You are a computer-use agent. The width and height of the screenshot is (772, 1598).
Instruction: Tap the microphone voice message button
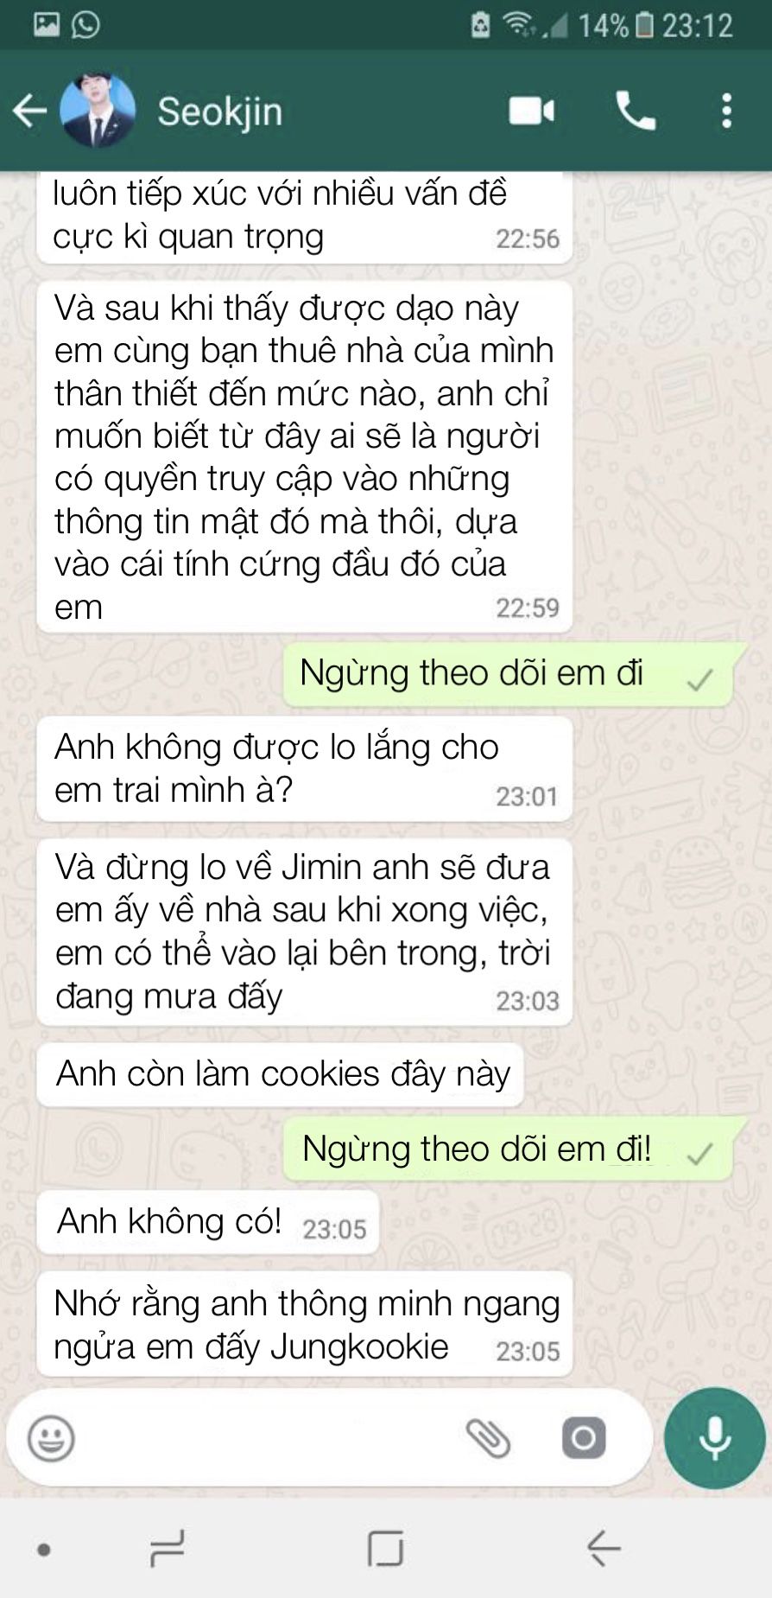click(715, 1439)
